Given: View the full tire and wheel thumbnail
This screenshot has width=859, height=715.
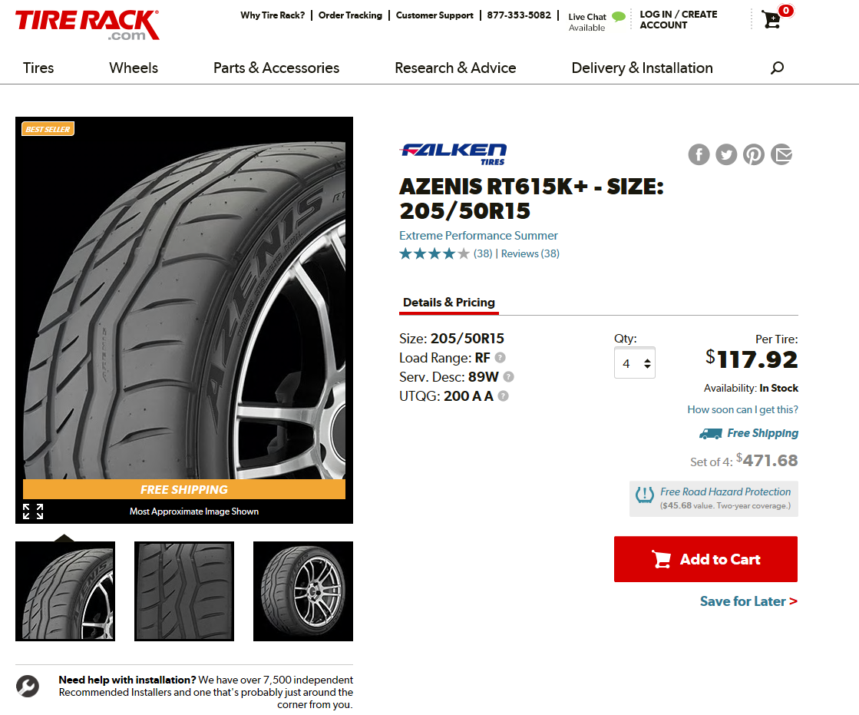Looking at the screenshot, I should [303, 591].
